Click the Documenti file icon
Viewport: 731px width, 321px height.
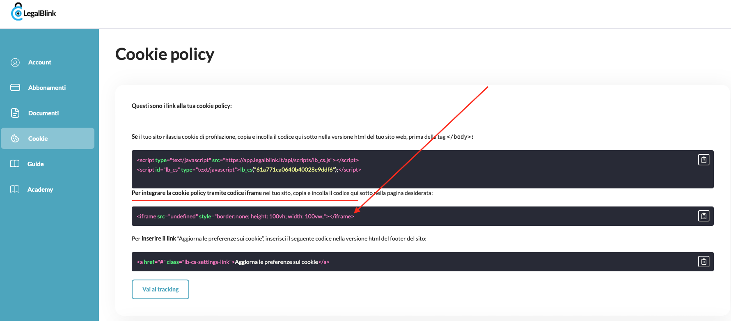pyautogui.click(x=15, y=113)
